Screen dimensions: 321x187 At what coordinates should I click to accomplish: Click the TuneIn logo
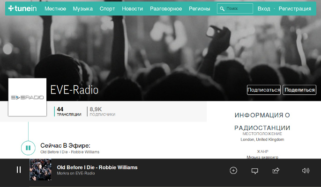(22, 8)
